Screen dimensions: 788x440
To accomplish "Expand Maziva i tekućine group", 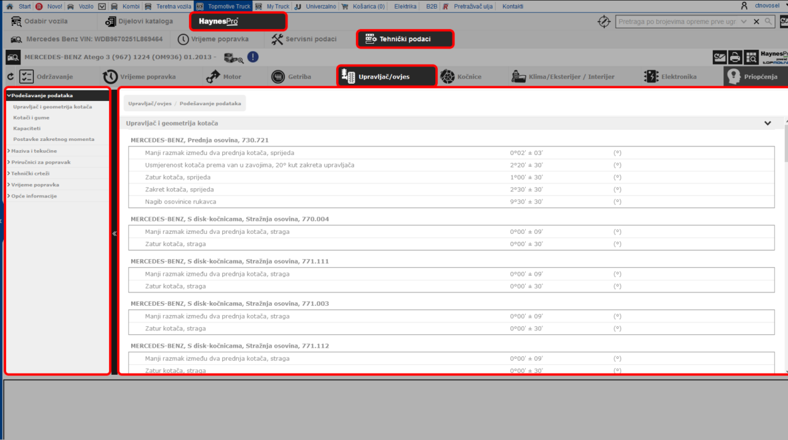I will coord(34,151).
